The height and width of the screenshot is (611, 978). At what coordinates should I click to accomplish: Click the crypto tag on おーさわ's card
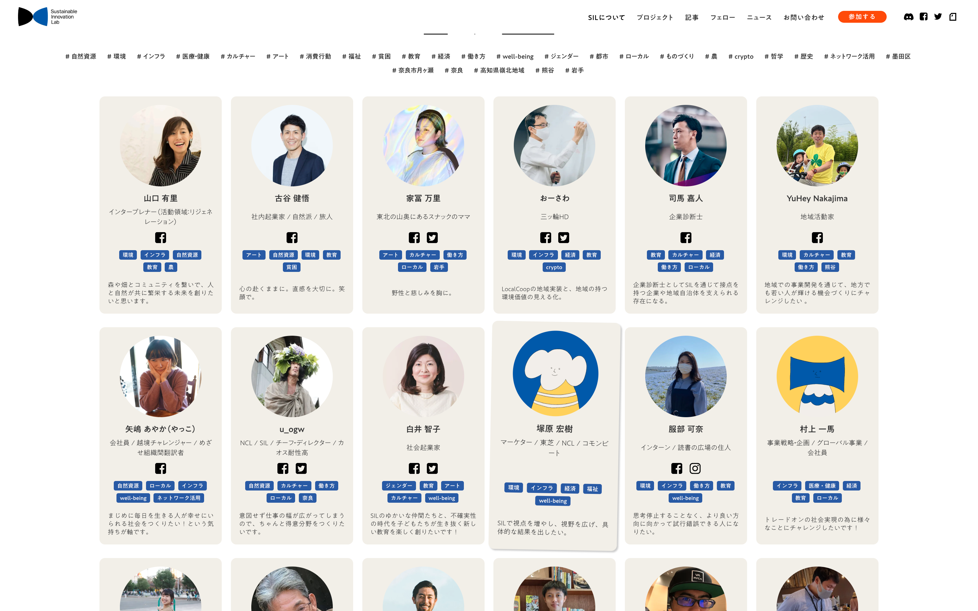point(554,267)
